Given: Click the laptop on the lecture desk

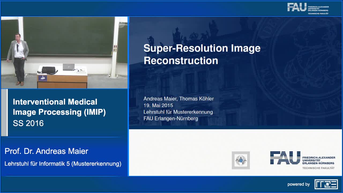Looking at the screenshot, I should pos(69,67).
